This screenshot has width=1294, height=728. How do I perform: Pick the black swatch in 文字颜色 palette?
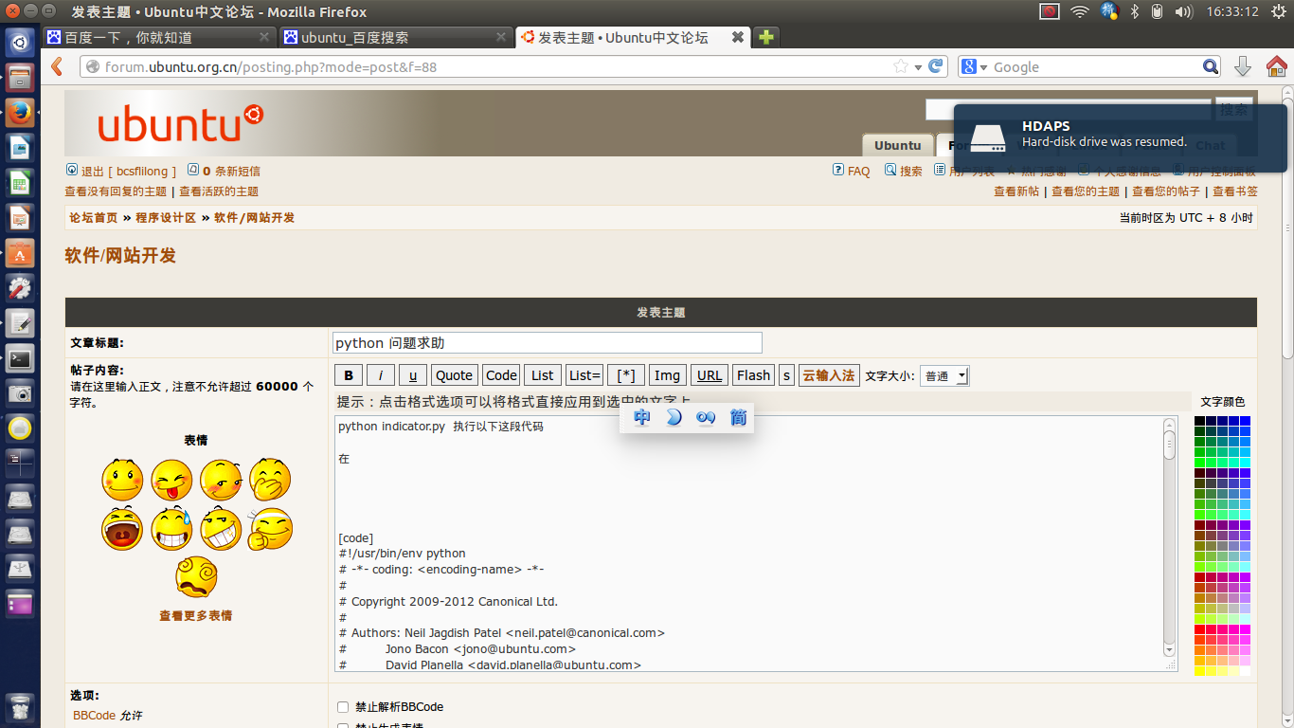point(1199,421)
